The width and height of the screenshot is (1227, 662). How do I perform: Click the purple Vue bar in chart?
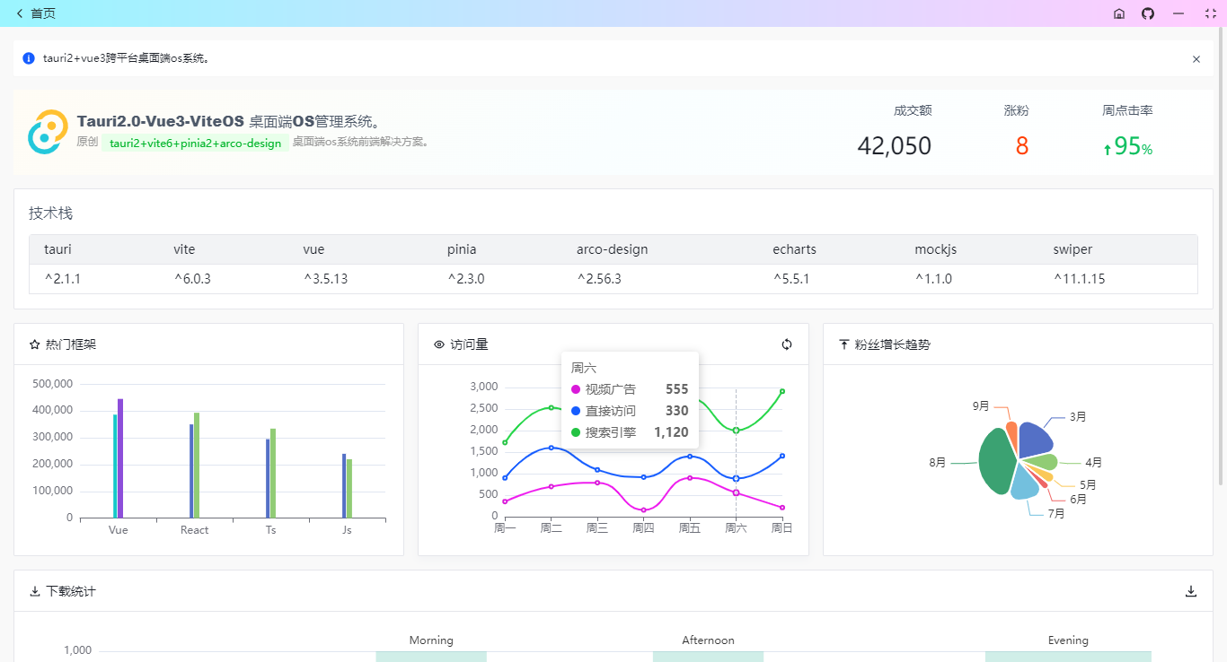pyautogui.click(x=120, y=457)
